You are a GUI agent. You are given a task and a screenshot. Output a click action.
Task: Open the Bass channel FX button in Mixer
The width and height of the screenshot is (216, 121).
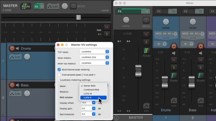(188, 11)
